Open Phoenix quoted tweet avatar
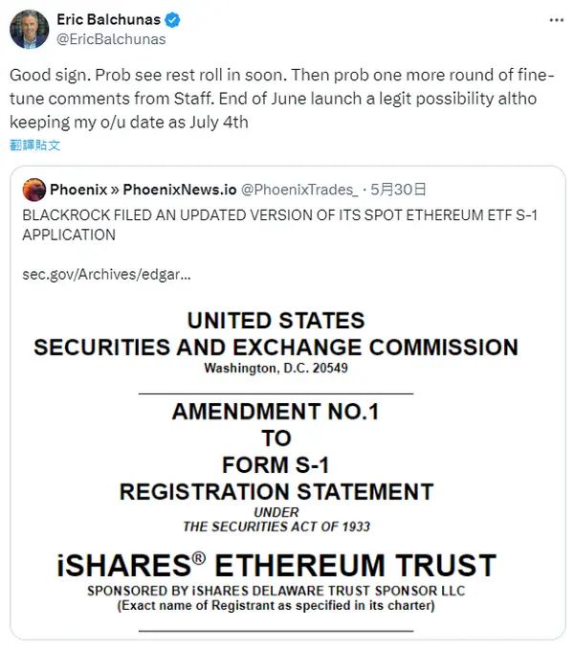 tap(34, 190)
